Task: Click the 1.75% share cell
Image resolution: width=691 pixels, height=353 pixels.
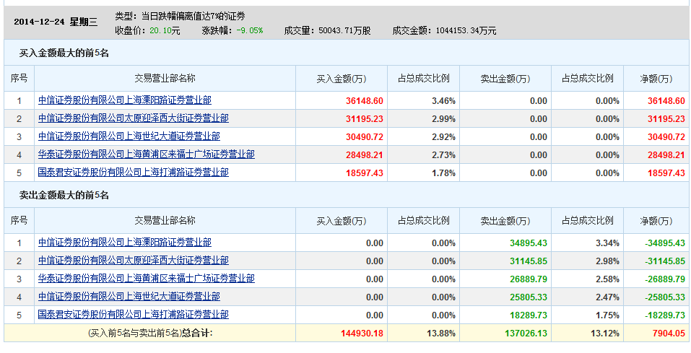Action: tap(607, 315)
